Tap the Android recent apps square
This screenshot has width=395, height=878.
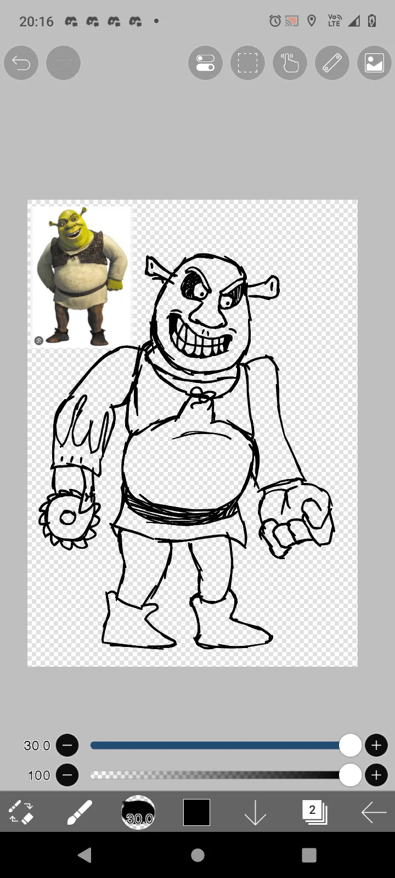tap(309, 855)
